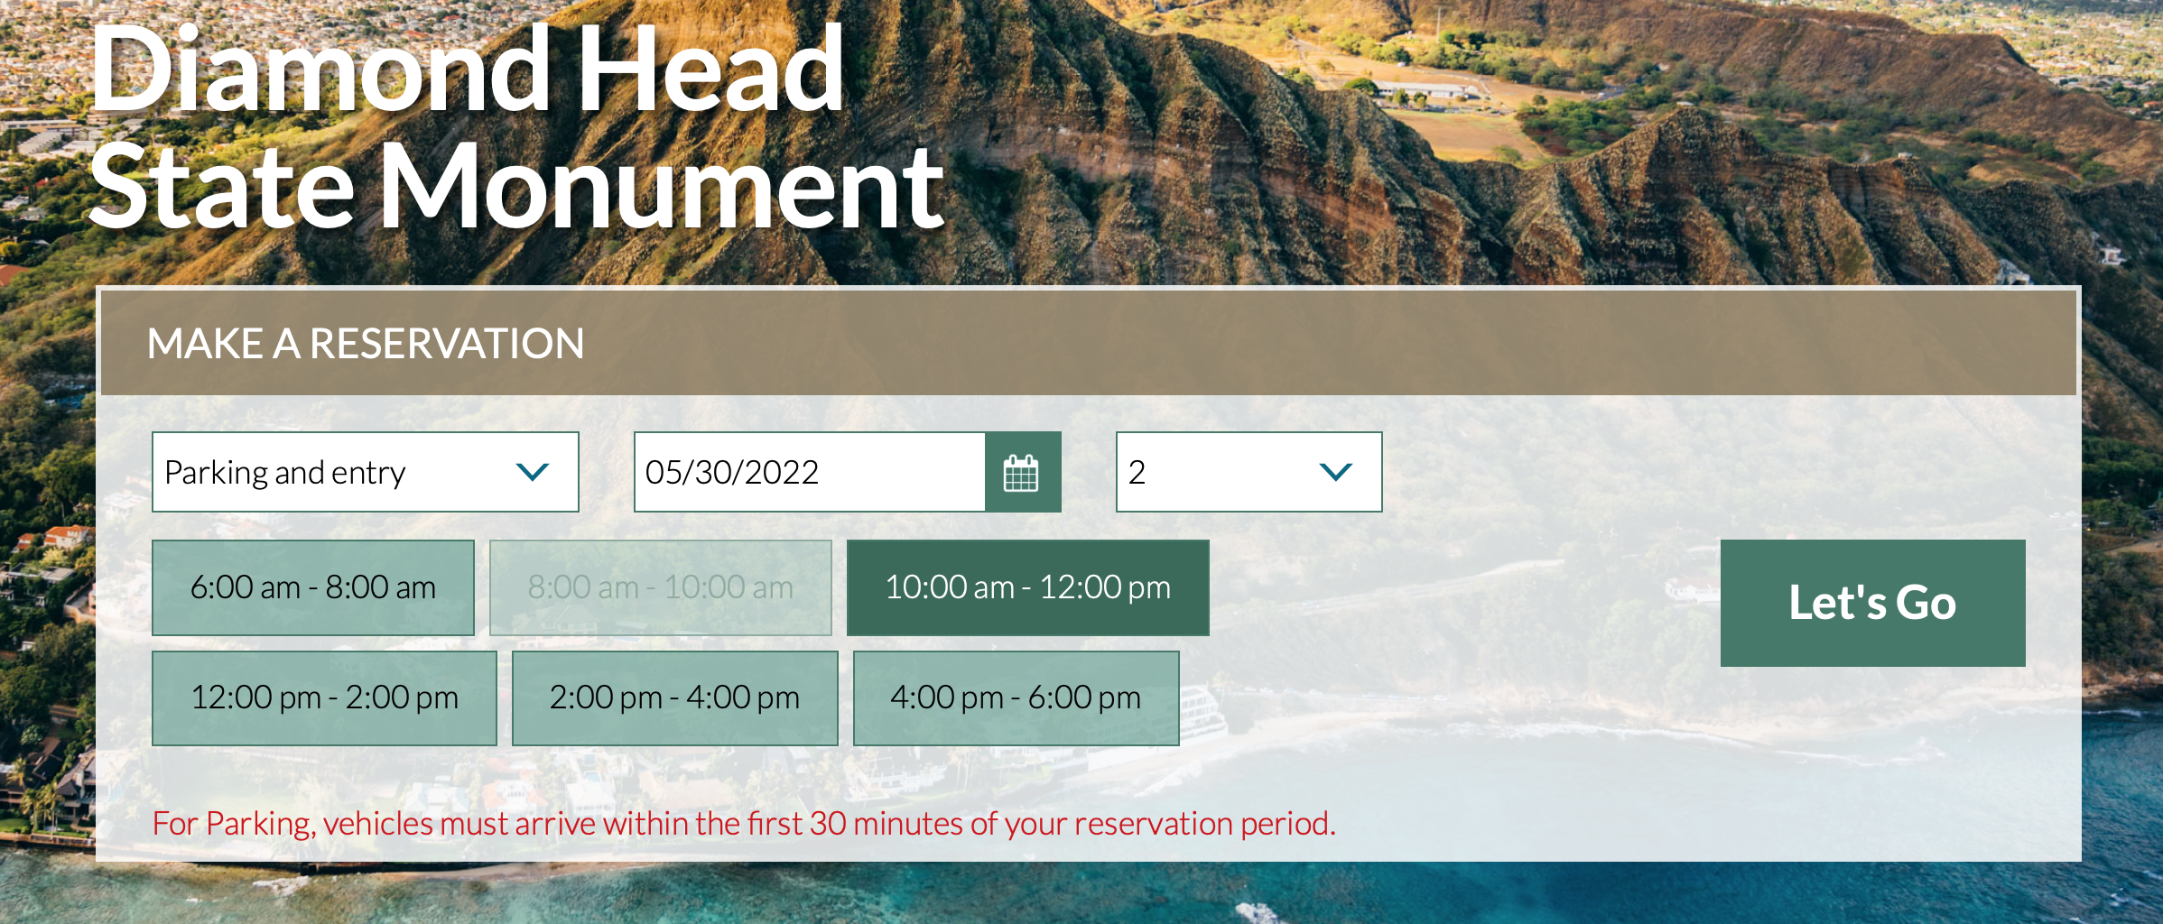
Task: Expand the party size dropdown showing 2
Action: pyautogui.click(x=1249, y=472)
